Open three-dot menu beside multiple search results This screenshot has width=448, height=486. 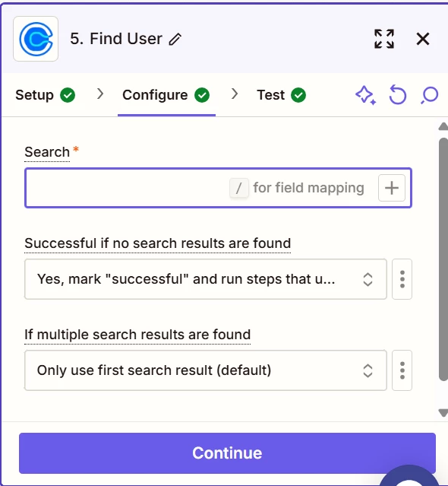pyautogui.click(x=402, y=370)
